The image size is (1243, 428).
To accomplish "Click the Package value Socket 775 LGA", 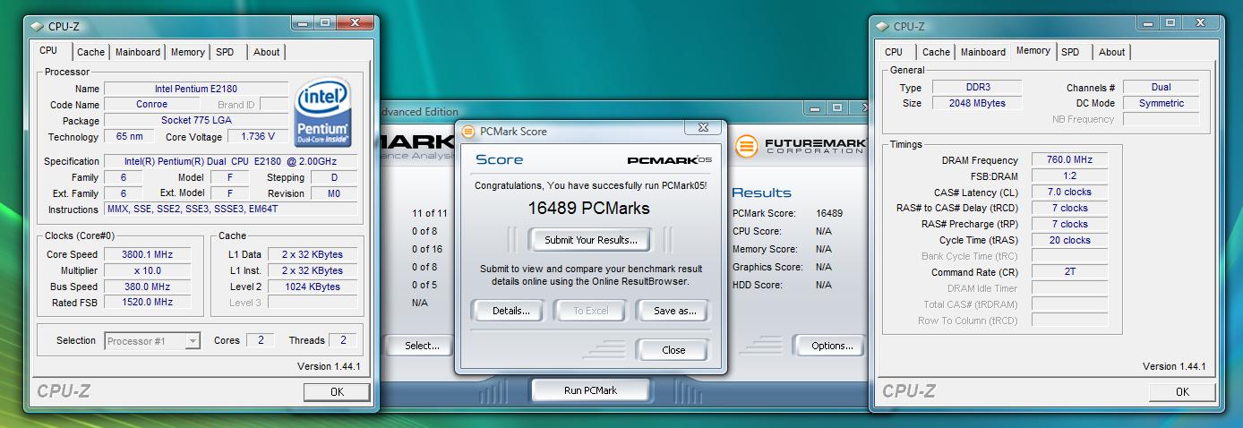I will (196, 121).
